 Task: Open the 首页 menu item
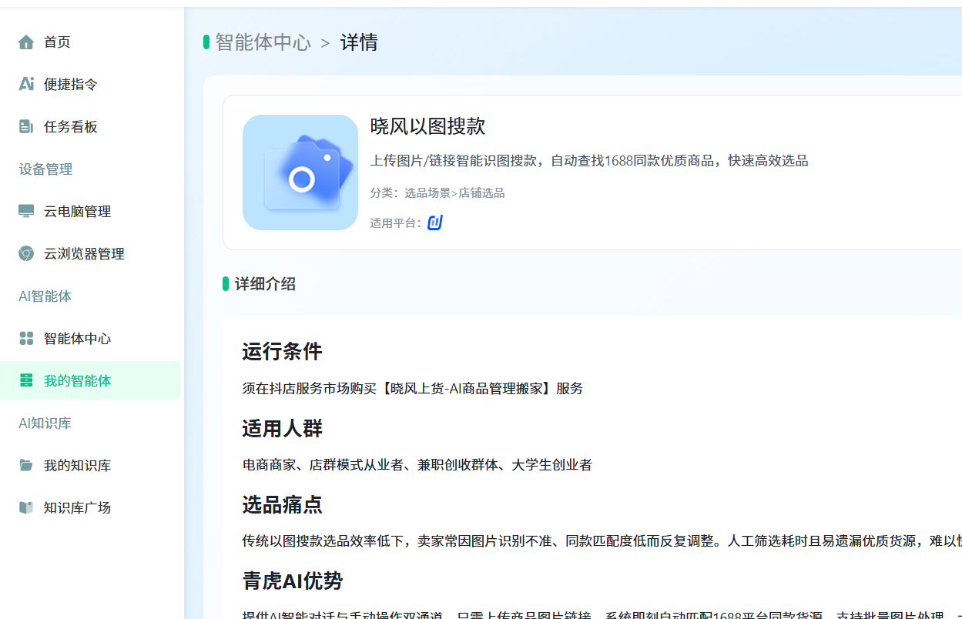point(90,42)
